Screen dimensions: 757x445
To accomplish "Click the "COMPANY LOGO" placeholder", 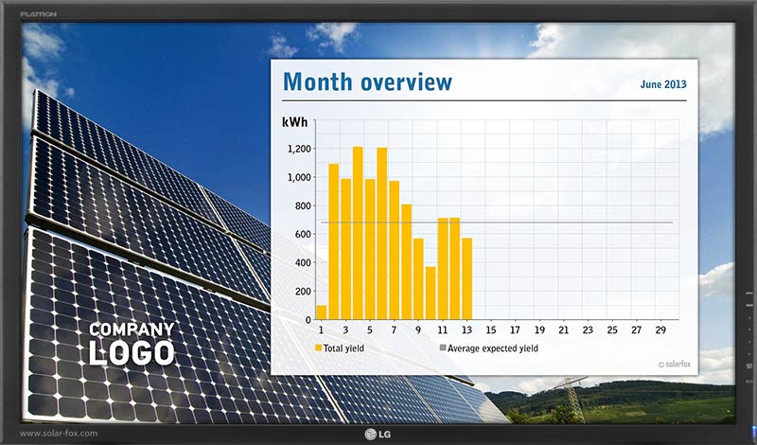I will [x=132, y=344].
